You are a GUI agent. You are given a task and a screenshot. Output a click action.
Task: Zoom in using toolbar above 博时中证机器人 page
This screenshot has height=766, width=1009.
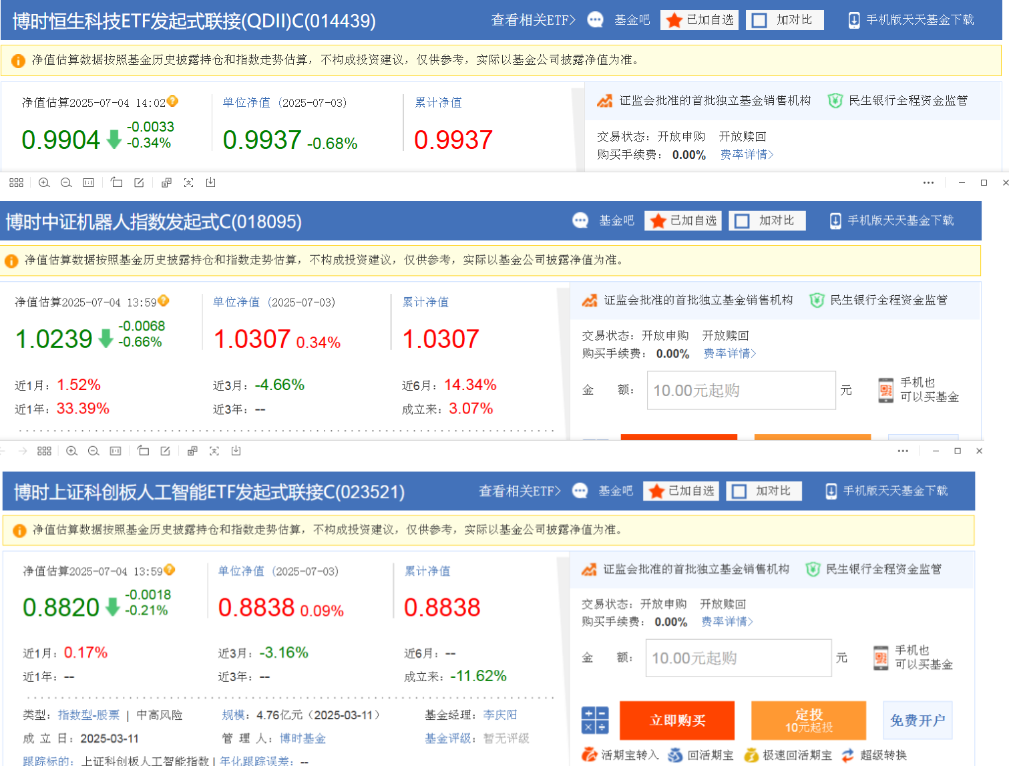click(44, 182)
